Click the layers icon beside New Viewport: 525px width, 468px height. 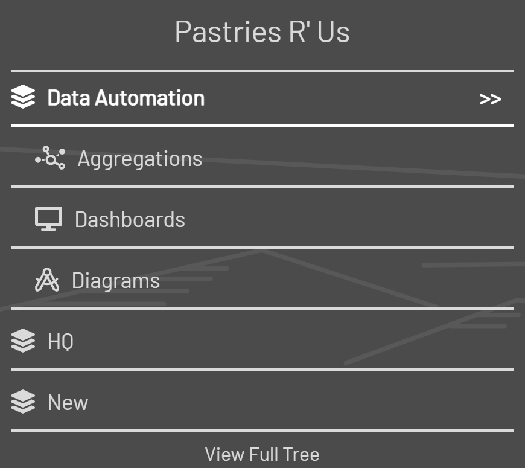coord(23,402)
